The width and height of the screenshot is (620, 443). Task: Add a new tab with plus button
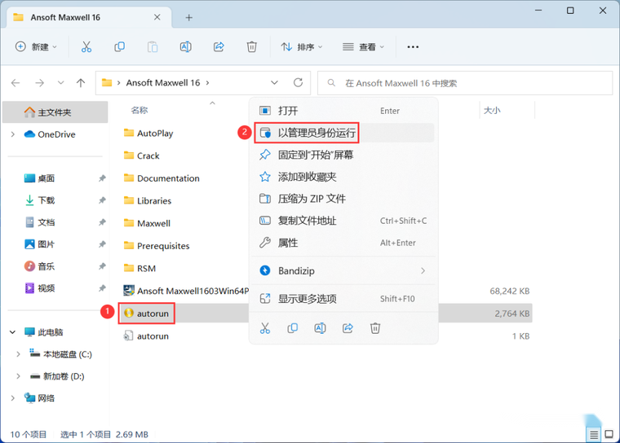click(x=189, y=17)
